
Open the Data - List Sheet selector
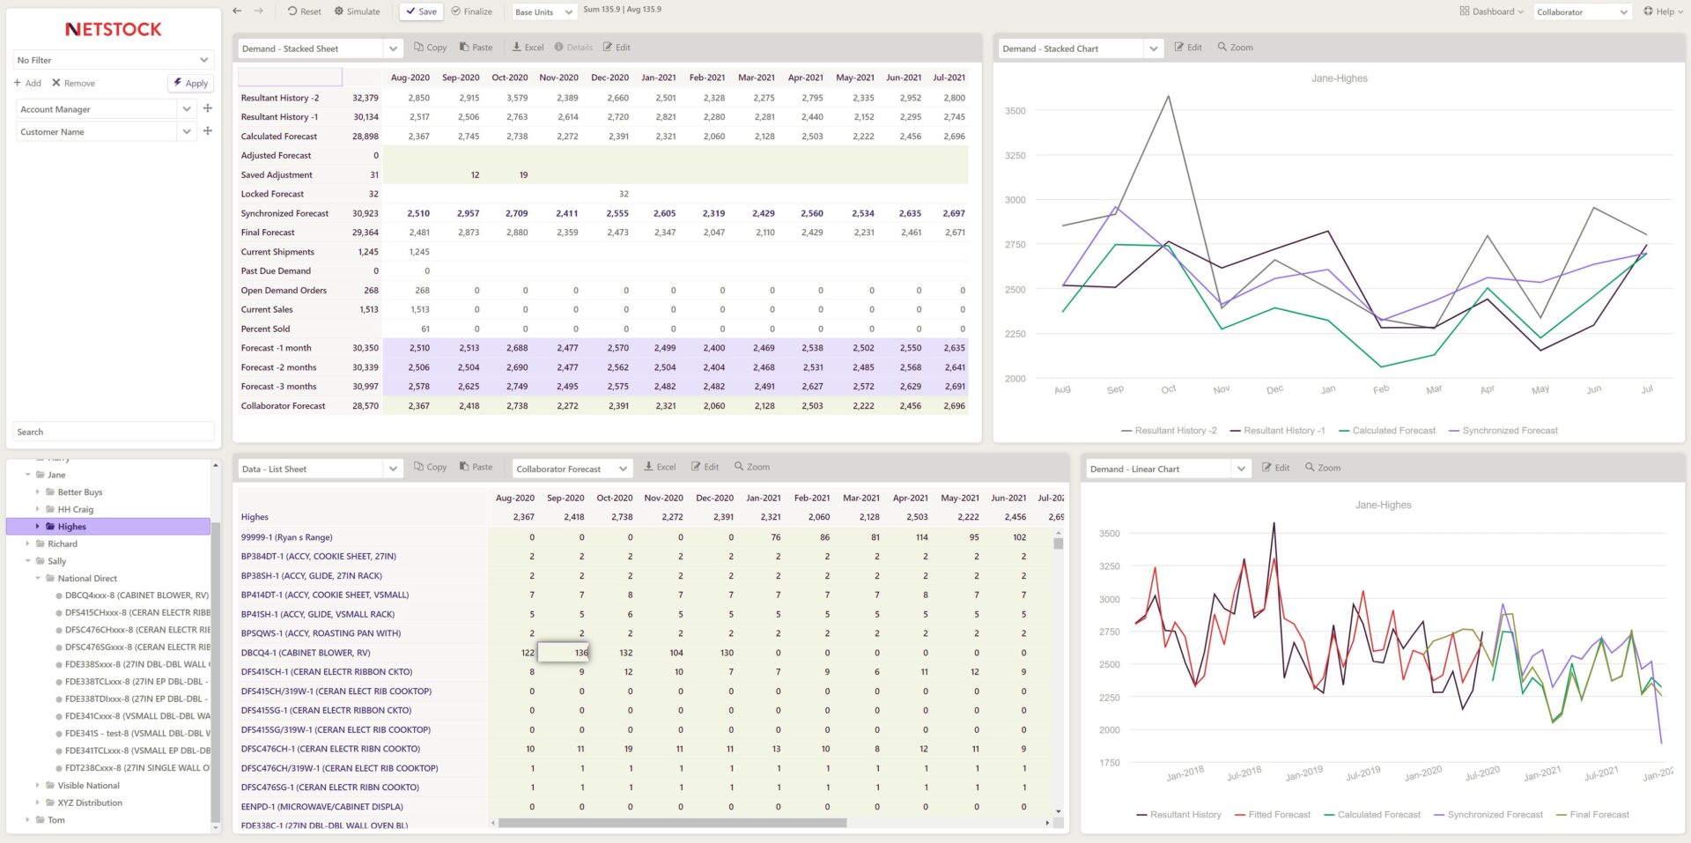[320, 469]
